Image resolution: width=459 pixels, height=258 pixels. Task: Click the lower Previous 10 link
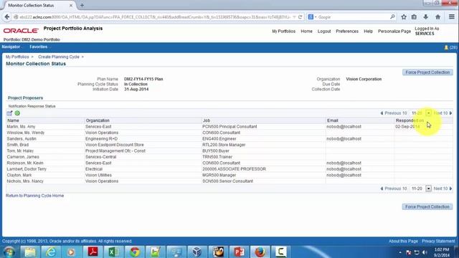(x=395, y=188)
